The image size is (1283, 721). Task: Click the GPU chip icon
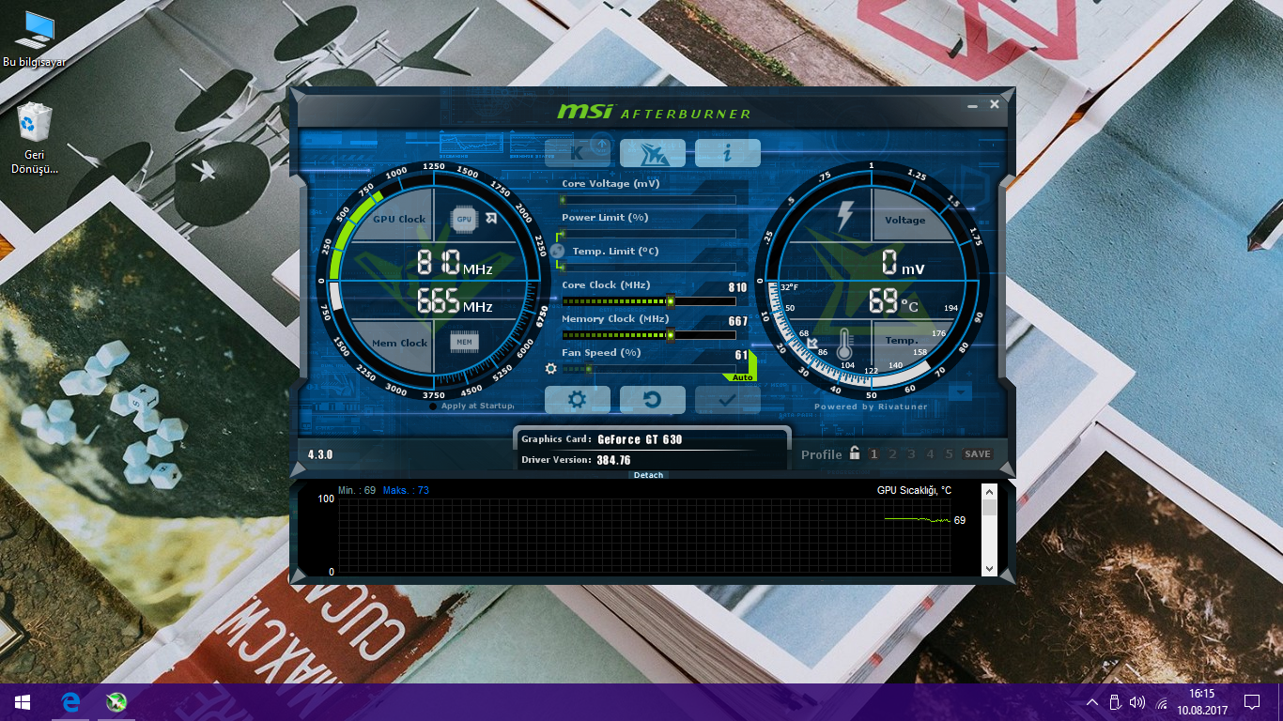(x=464, y=219)
